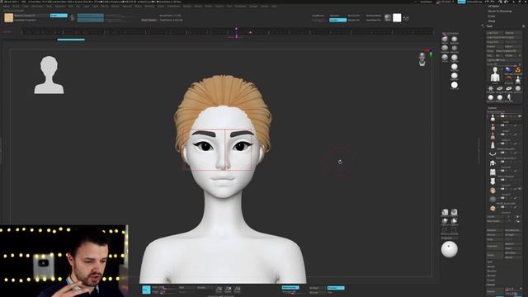Viewport: 528px width, 297px height.
Task: Expand the Remesh section in Subtool panel
Action: [492, 276]
